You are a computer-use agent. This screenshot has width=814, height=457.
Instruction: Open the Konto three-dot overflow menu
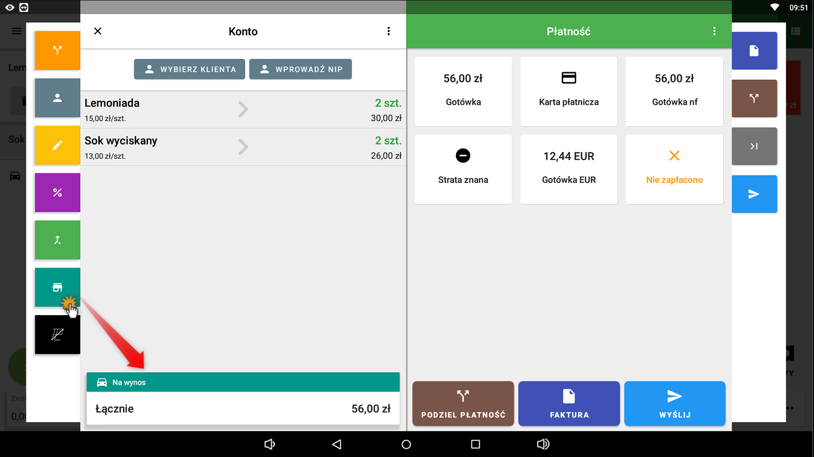388,31
